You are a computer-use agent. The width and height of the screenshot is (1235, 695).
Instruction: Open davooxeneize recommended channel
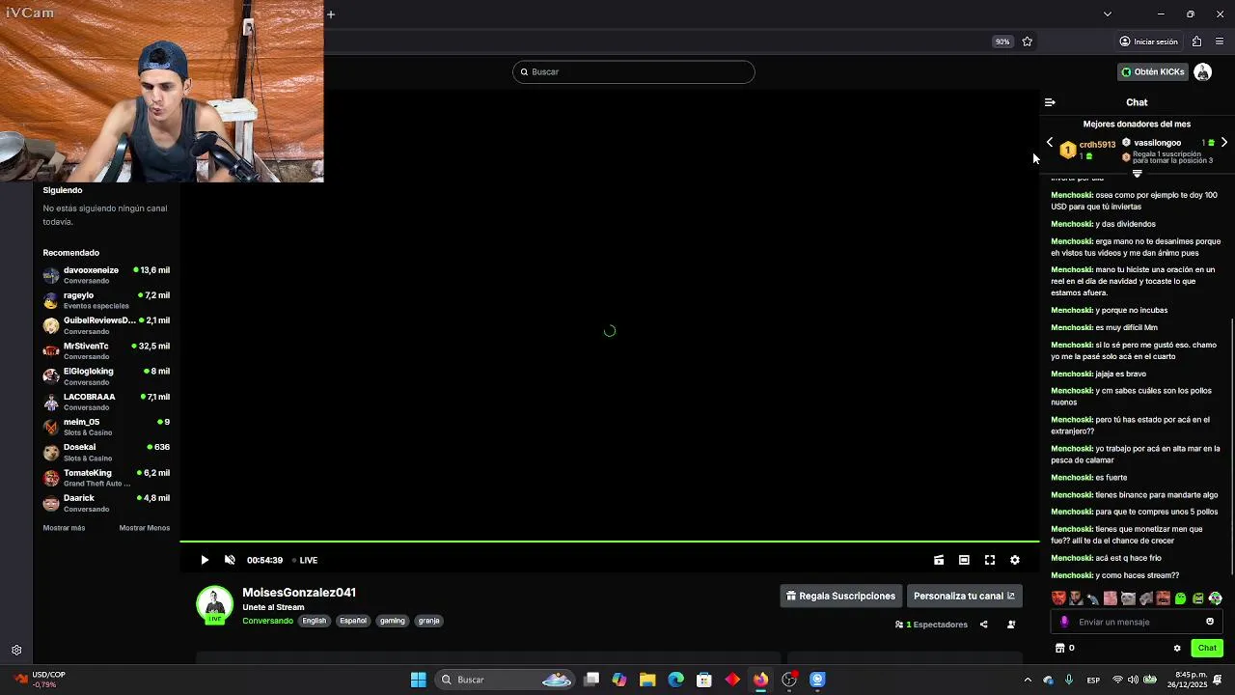tap(106, 275)
